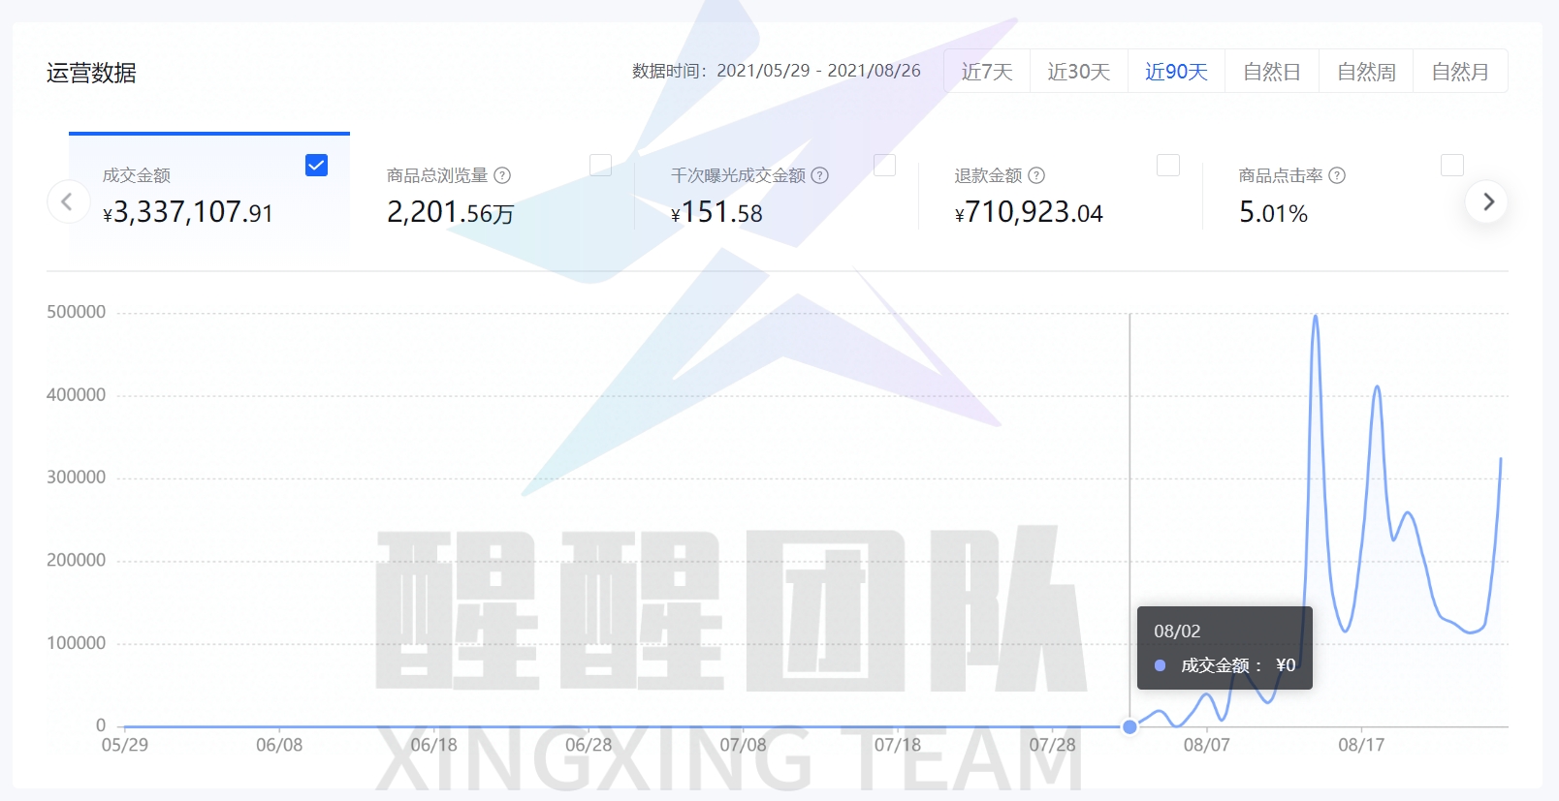This screenshot has height=801, width=1559.
Task: Check the 商品点击率 checkbox
Action: [x=1452, y=165]
